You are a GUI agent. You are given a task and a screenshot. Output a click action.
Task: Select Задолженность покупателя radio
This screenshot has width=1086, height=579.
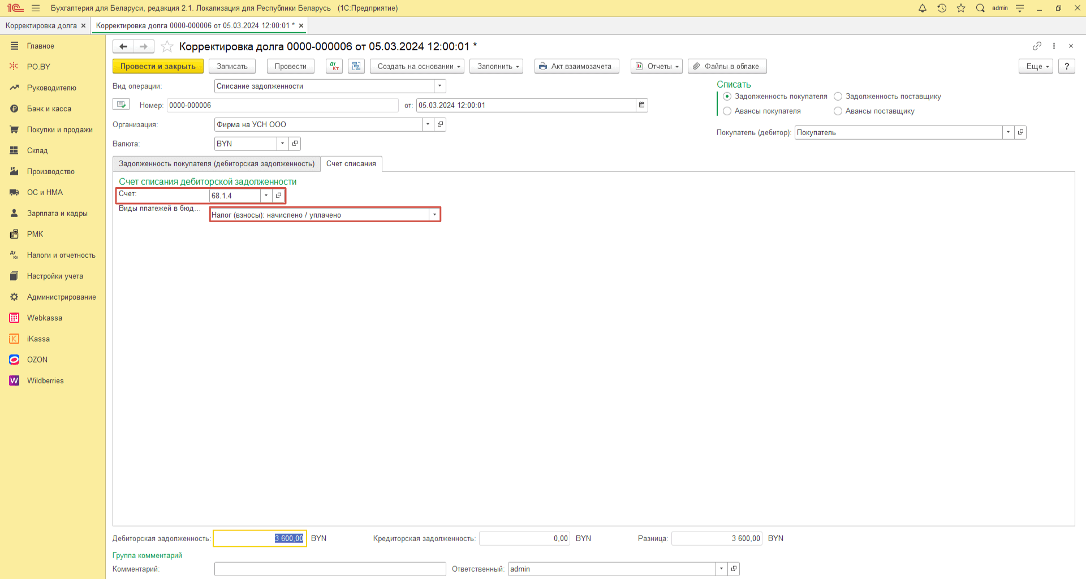click(727, 97)
